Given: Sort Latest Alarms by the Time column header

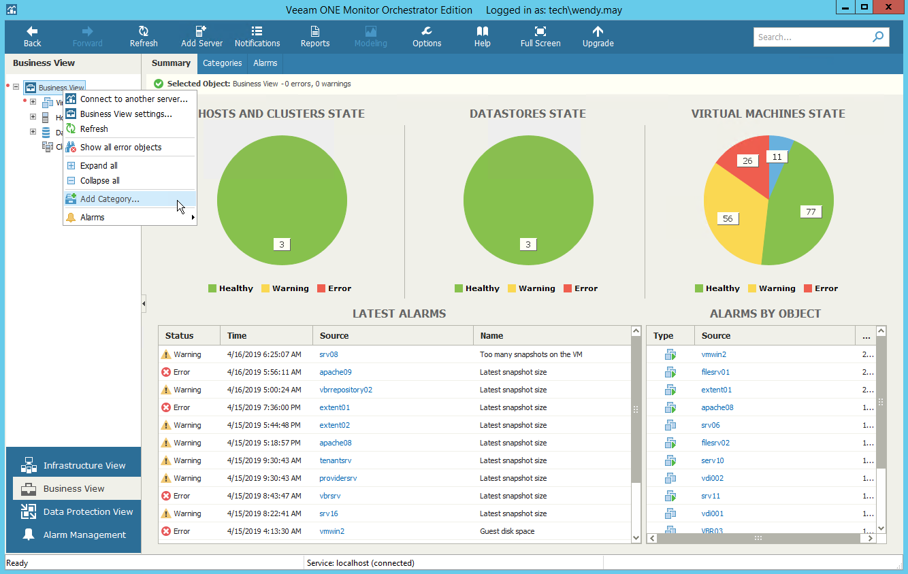Looking at the screenshot, I should 266,335.
